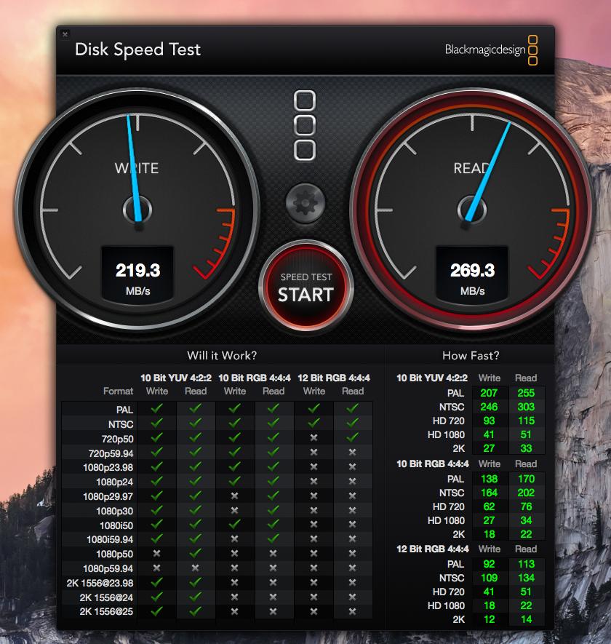
Task: Click the Blackmagicdesign logo
Action: click(x=491, y=50)
